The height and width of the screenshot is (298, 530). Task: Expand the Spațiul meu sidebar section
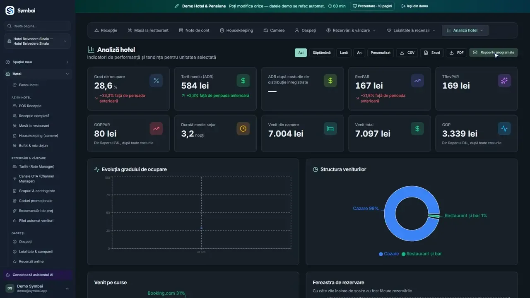pyautogui.click(x=38, y=62)
